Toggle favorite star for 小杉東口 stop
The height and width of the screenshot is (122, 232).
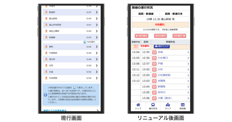click(154, 58)
